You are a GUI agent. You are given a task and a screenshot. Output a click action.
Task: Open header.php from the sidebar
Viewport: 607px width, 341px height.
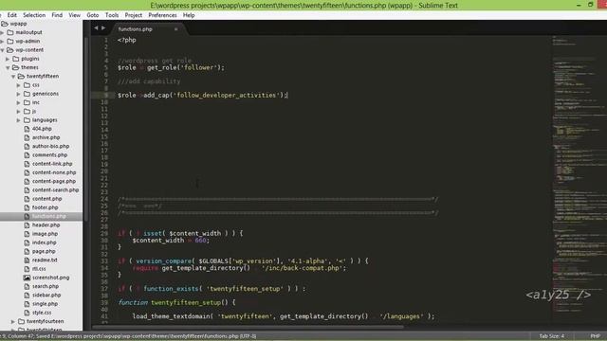point(46,225)
